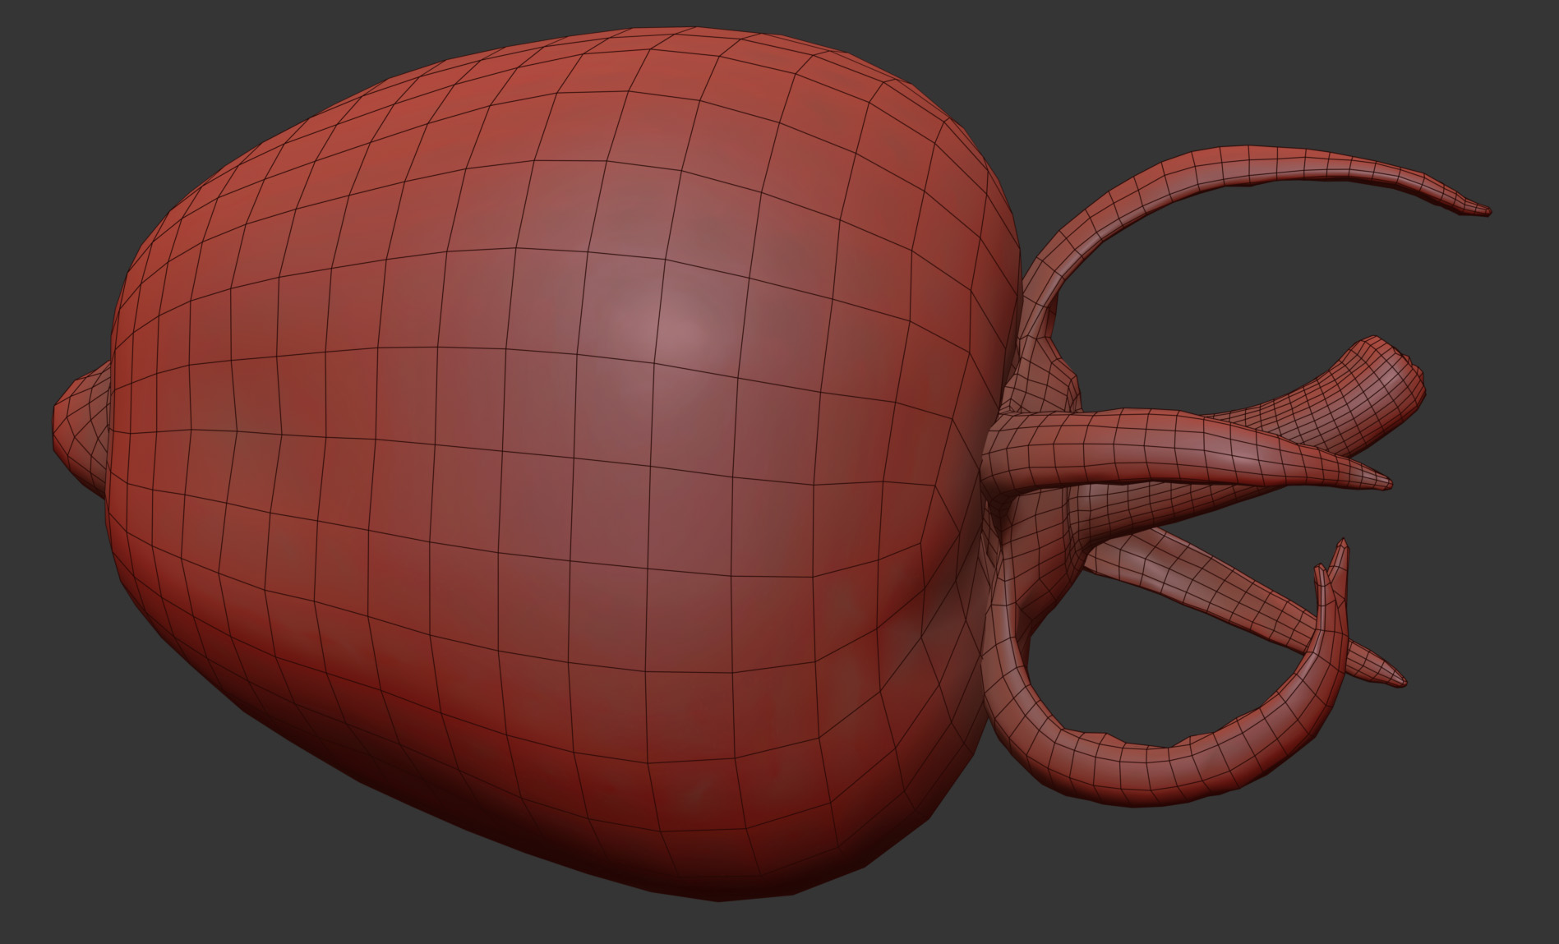Click the bright highlight on the bulb body
The image size is (1559, 944).
[670, 329]
